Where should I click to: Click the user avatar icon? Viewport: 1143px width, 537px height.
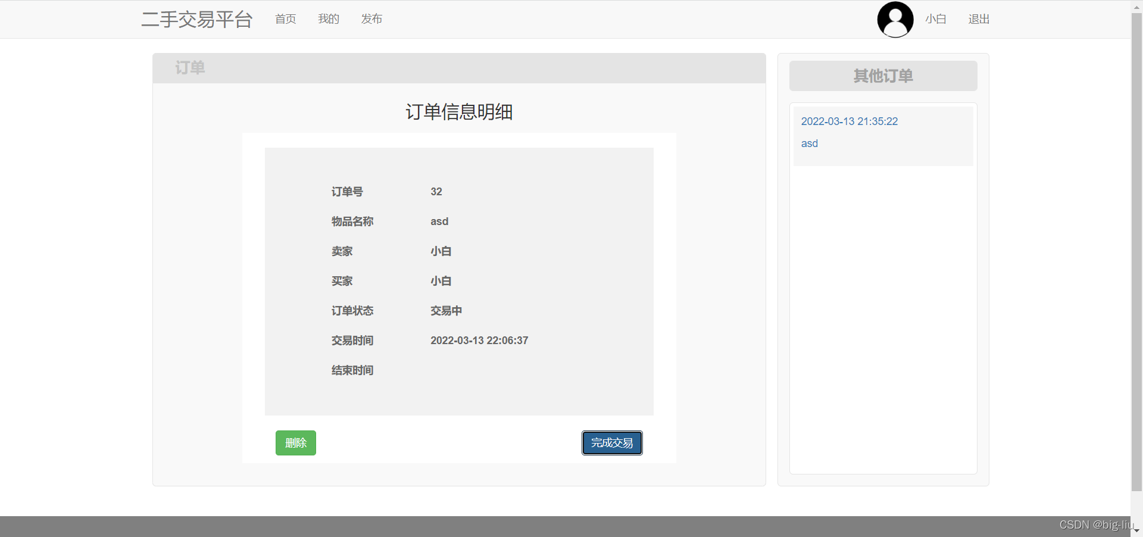[895, 20]
